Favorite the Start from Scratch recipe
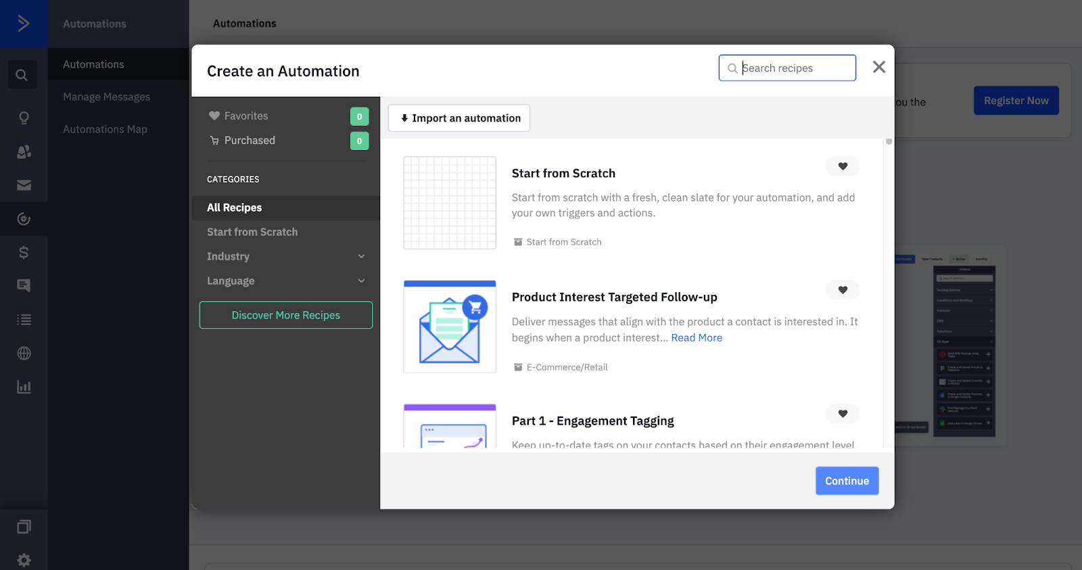The image size is (1082, 570). pyautogui.click(x=843, y=166)
